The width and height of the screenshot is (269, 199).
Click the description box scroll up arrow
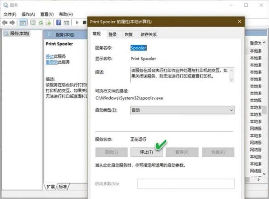(x=231, y=70)
